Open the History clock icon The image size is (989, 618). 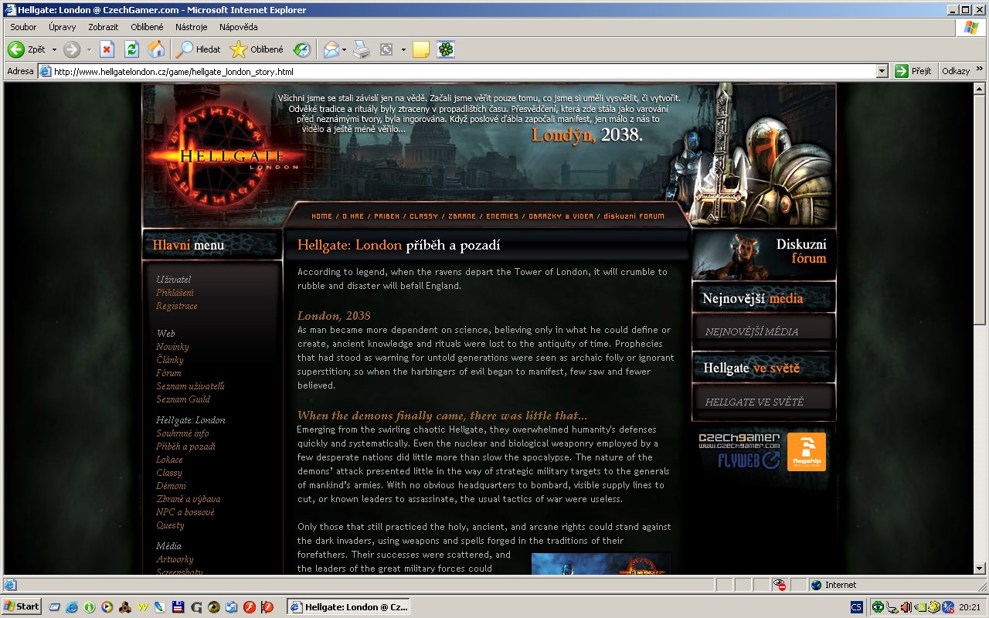click(301, 49)
